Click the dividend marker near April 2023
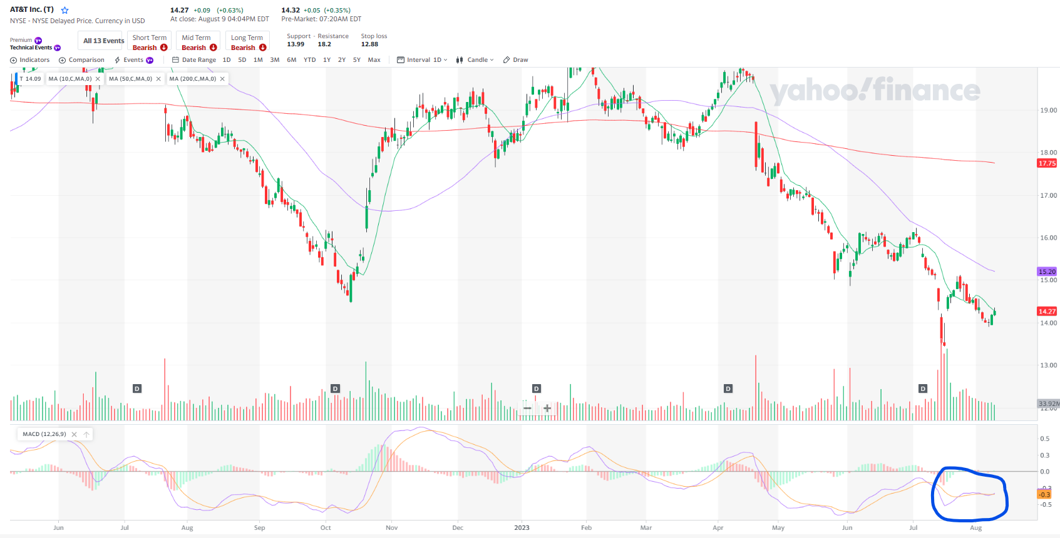The width and height of the screenshot is (1060, 538). coord(728,388)
